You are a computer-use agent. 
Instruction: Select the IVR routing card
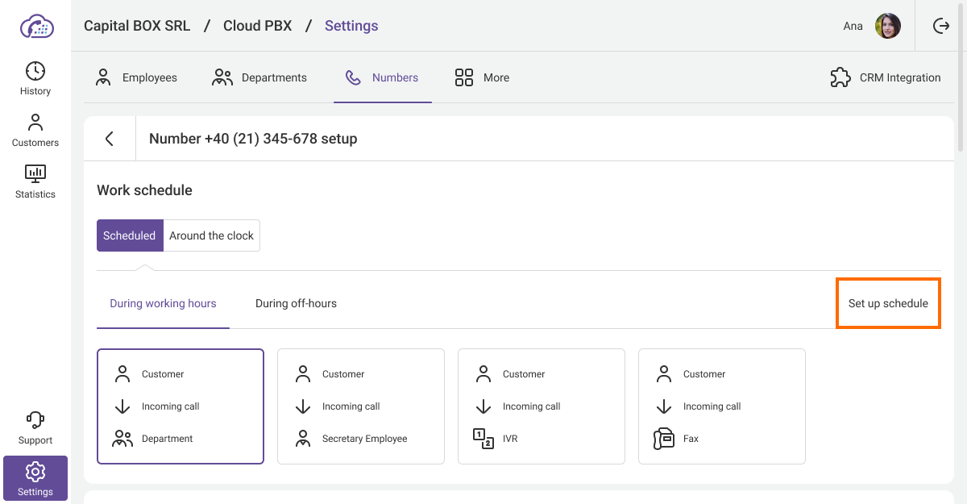[x=541, y=406]
